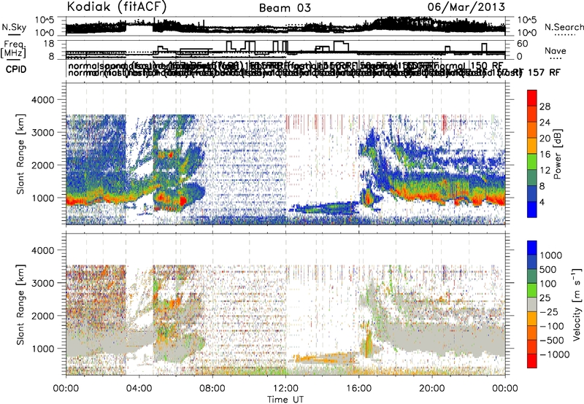
Task: Click the '157 RF' CPID label at right
Action: point(544,72)
